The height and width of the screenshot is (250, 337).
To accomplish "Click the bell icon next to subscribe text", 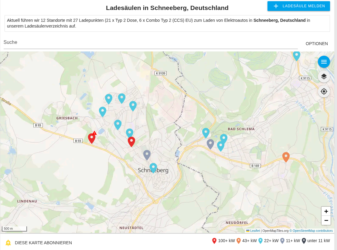I will click(x=8, y=242).
